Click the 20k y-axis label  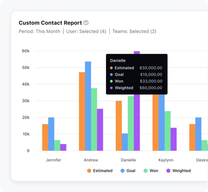pos(26,118)
